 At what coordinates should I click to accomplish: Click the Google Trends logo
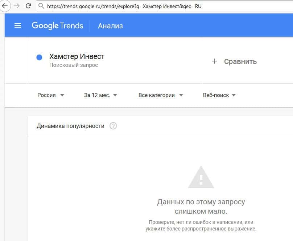tap(57, 25)
